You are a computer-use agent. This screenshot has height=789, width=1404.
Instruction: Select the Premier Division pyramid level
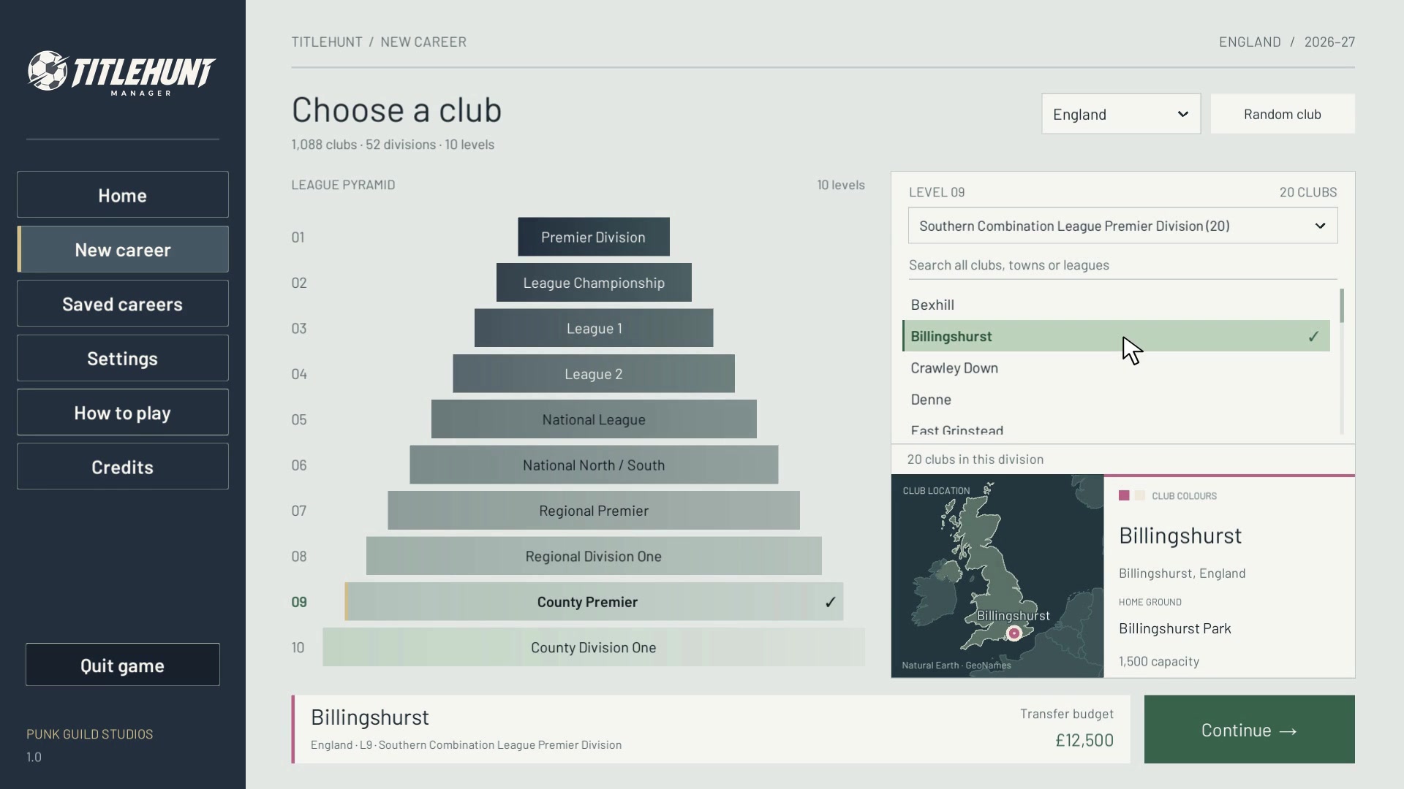click(x=594, y=237)
